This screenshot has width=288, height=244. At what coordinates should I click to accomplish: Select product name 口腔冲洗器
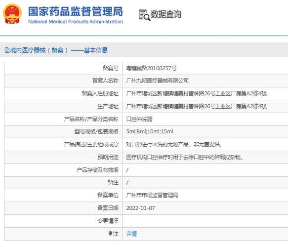click(139, 119)
